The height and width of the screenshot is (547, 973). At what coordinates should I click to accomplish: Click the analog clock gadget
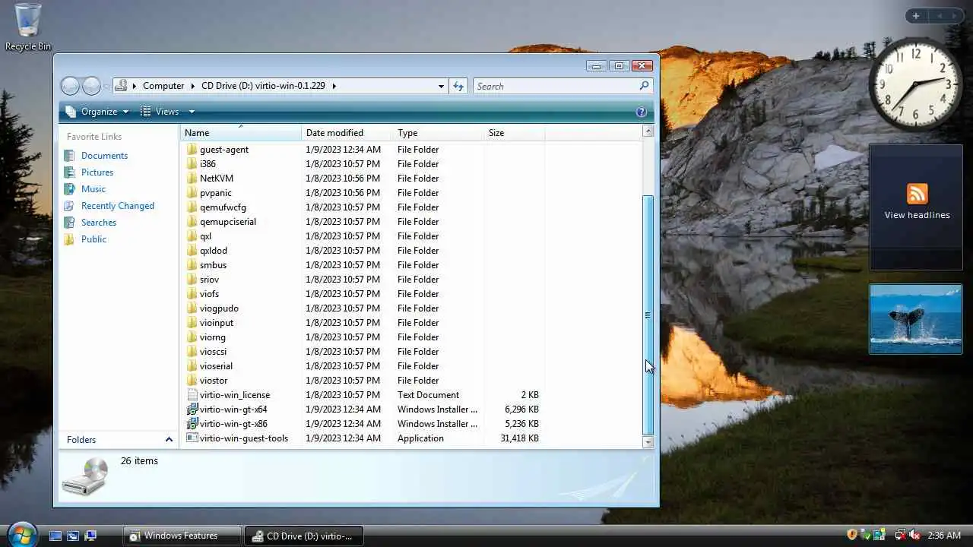[x=915, y=84]
